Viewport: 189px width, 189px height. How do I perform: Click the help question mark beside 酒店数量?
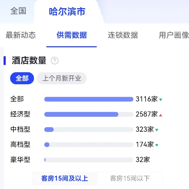[x=55, y=61]
